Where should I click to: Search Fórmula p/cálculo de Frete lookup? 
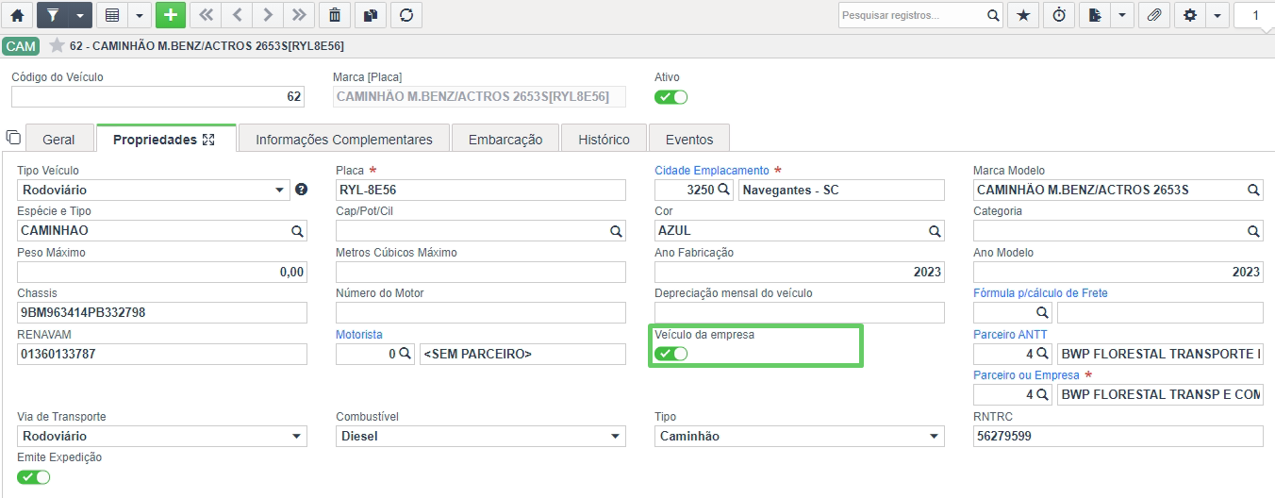1043,312
